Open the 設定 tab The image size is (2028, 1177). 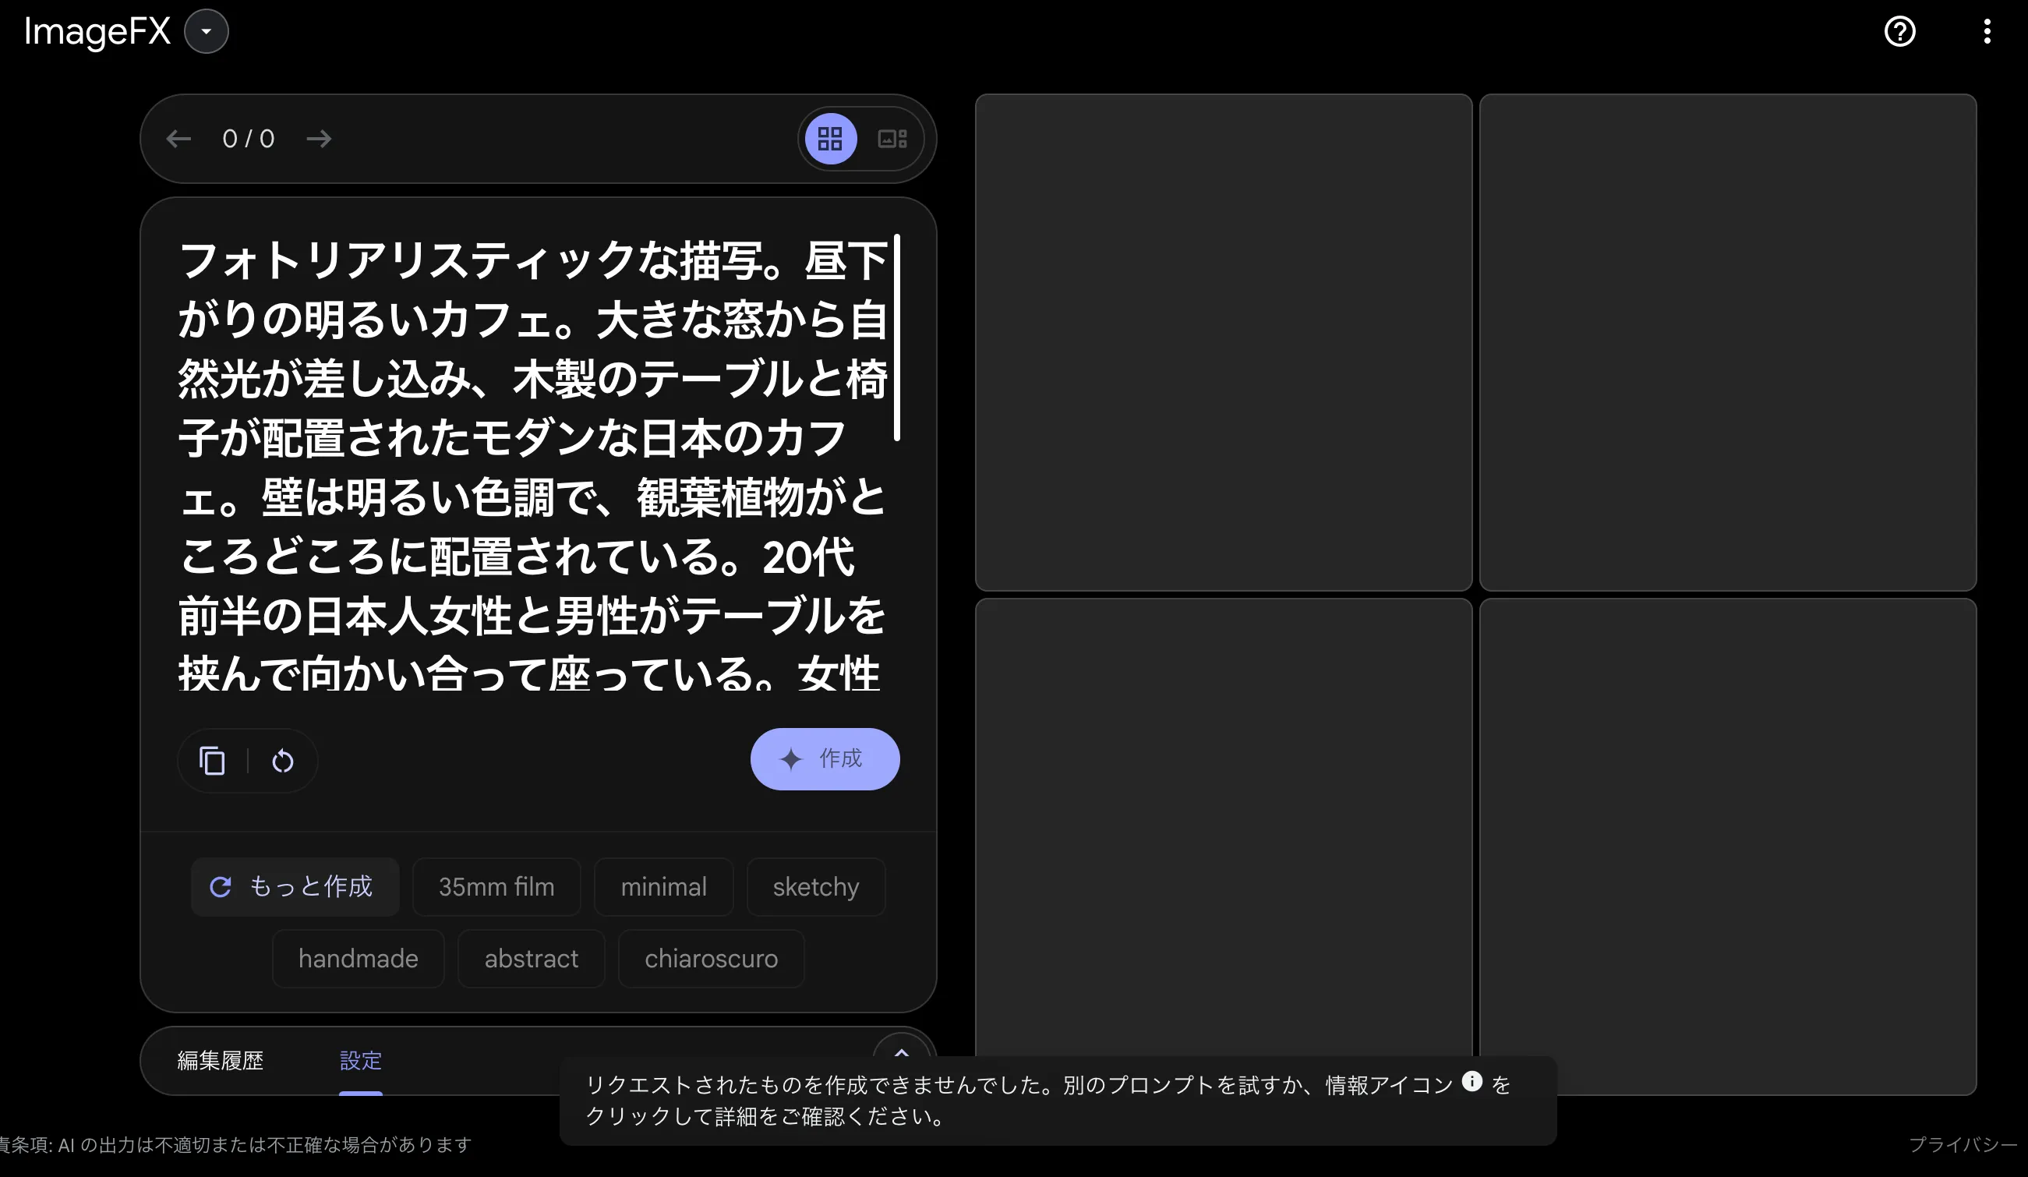362,1061
